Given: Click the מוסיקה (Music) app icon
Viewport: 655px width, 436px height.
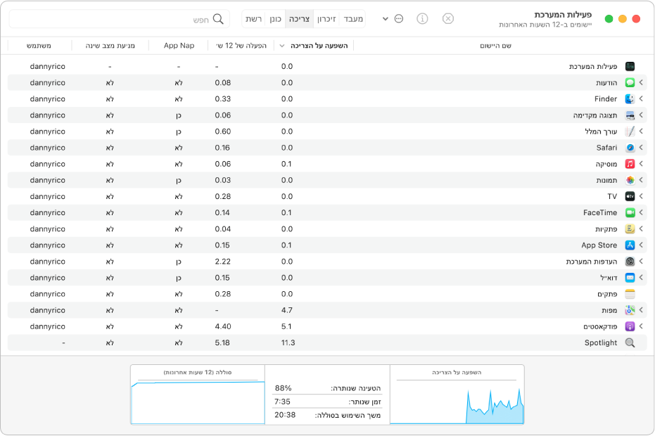Looking at the screenshot, I should pyautogui.click(x=630, y=164).
